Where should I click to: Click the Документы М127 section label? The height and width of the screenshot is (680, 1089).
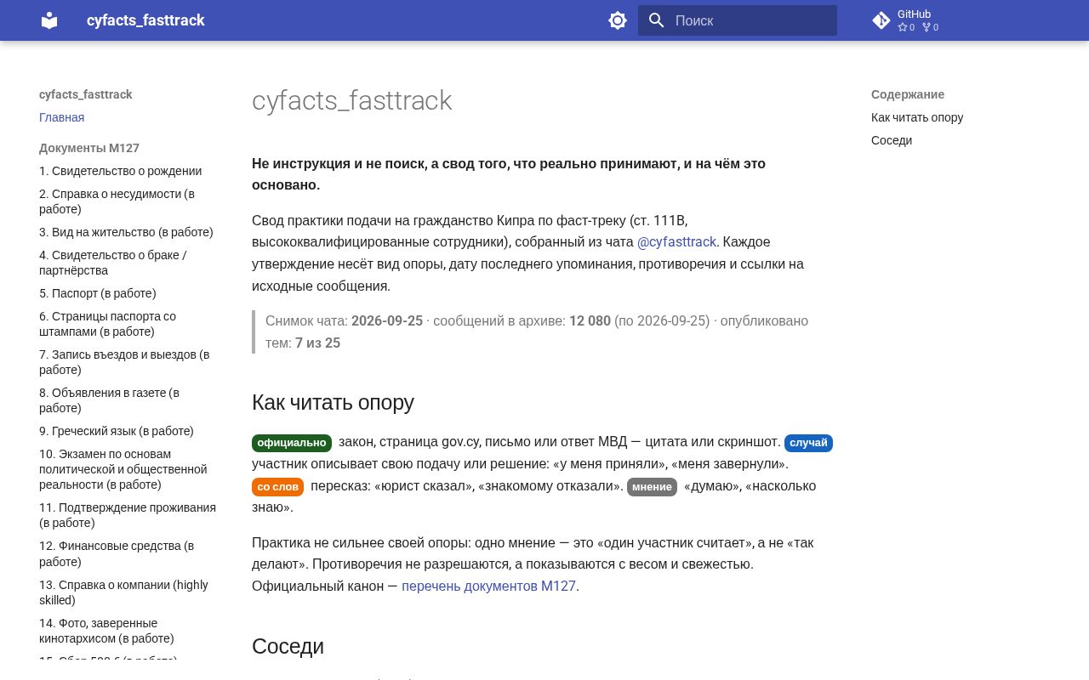pos(89,148)
